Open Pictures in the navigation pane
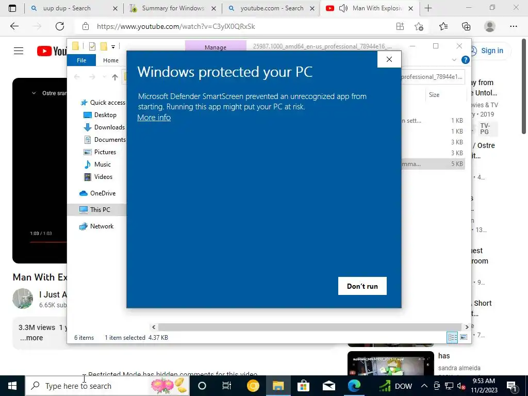528x396 pixels. 100,152
